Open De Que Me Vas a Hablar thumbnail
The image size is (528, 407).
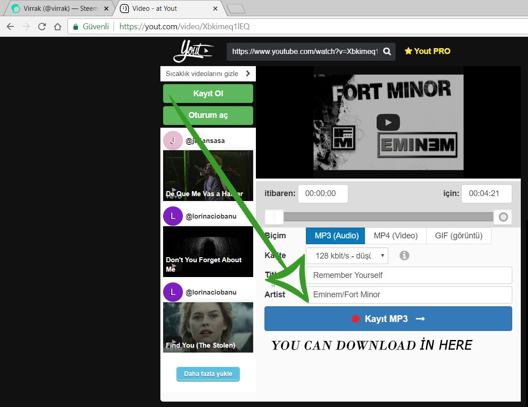click(208, 175)
